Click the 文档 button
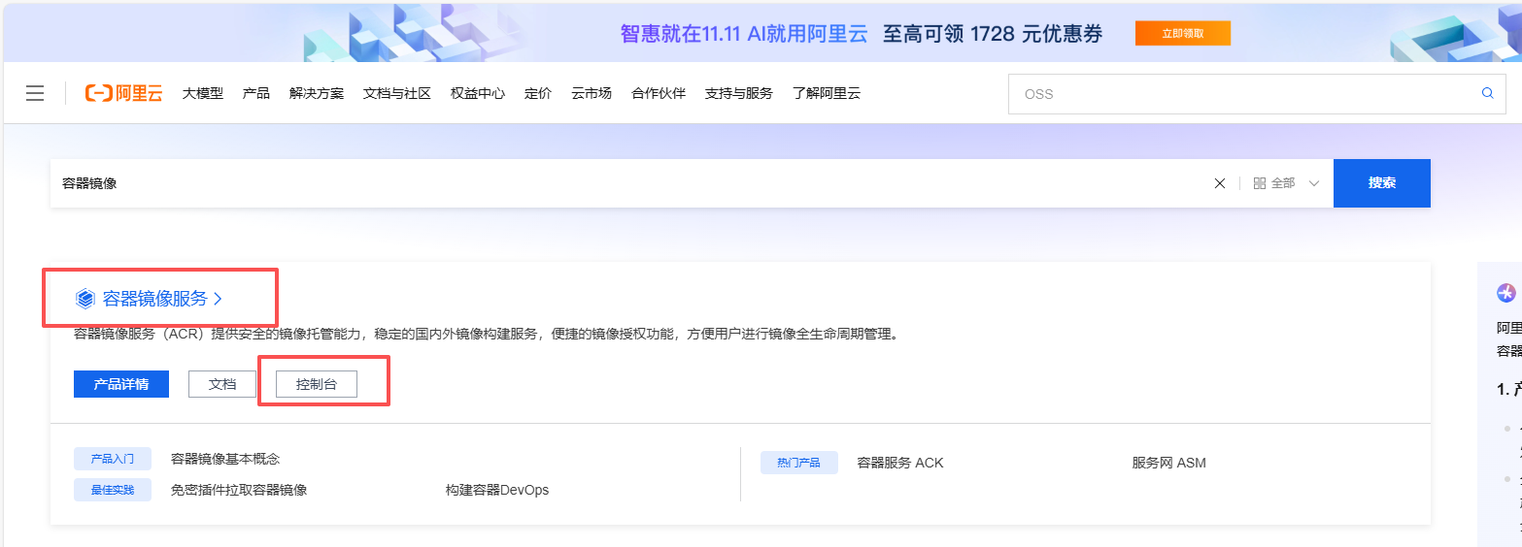1522x547 pixels. pyautogui.click(x=222, y=384)
